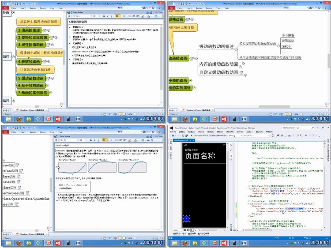
Task: Select rEase/QuadraticEase/QuarticEas topic in 00:12:01 frame
Action: click(x=26, y=199)
